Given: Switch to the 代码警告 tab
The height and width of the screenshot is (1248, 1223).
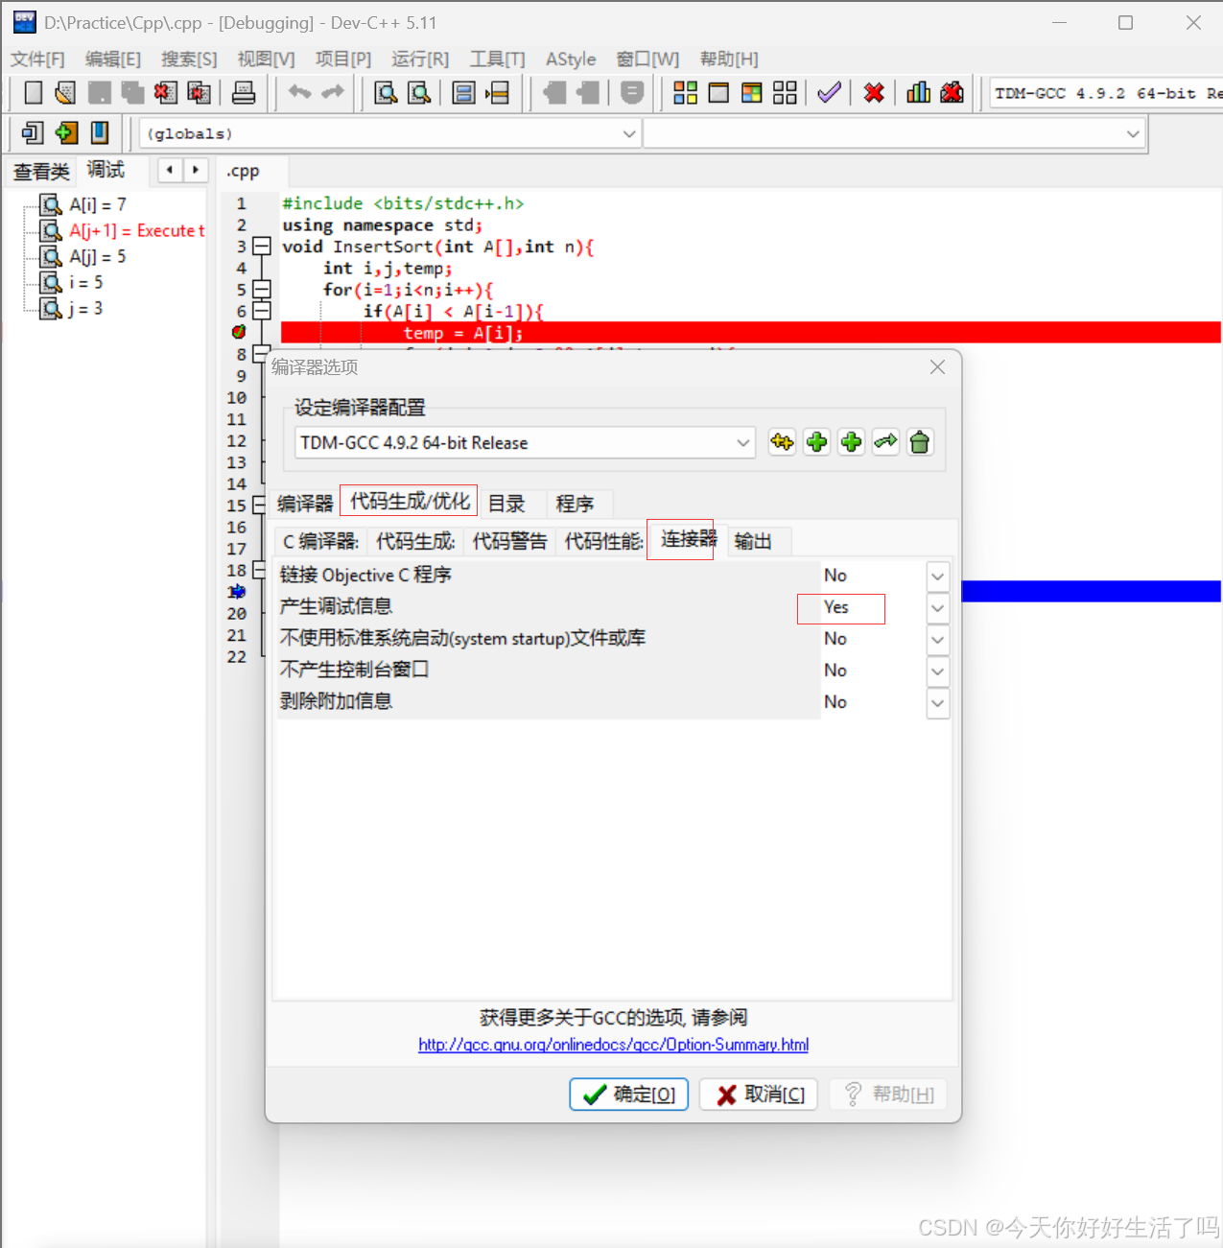Looking at the screenshot, I should click(509, 541).
